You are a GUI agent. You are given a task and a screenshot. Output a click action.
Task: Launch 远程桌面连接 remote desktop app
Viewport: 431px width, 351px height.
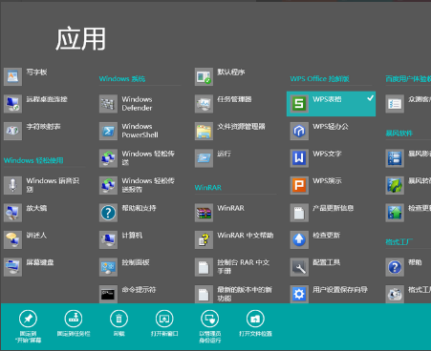[x=35, y=104]
